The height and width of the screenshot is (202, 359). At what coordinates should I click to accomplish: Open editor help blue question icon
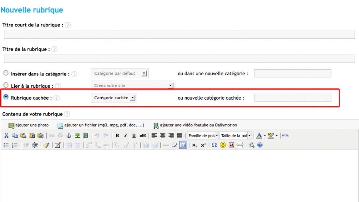coord(260,145)
